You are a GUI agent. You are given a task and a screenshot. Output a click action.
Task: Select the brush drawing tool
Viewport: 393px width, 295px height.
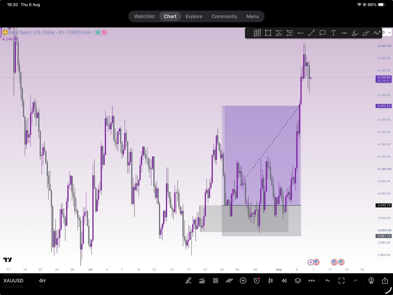pyautogui.click(x=366, y=33)
